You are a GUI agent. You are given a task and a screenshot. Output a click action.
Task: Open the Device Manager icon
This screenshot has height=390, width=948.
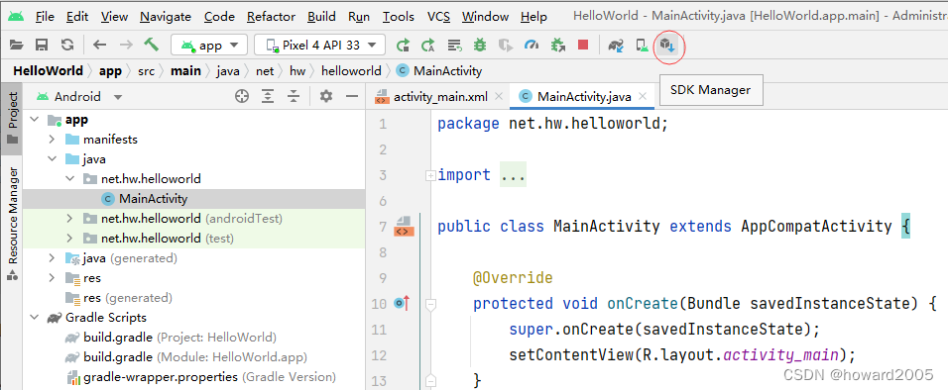pos(642,45)
